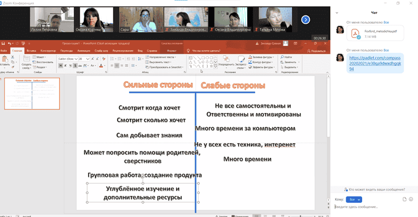Open the Анимация ribbon tab
Viewport: 418px width, 217px height.
[84, 51]
